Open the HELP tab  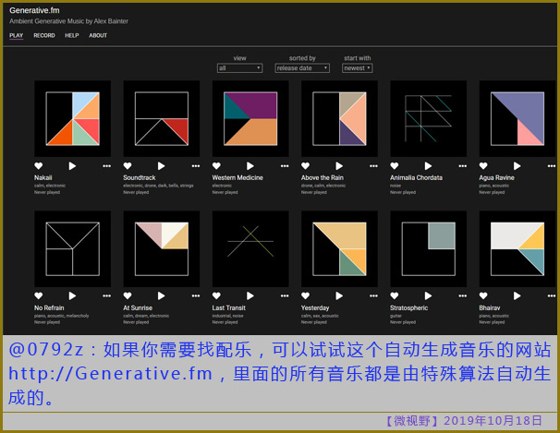(x=72, y=35)
